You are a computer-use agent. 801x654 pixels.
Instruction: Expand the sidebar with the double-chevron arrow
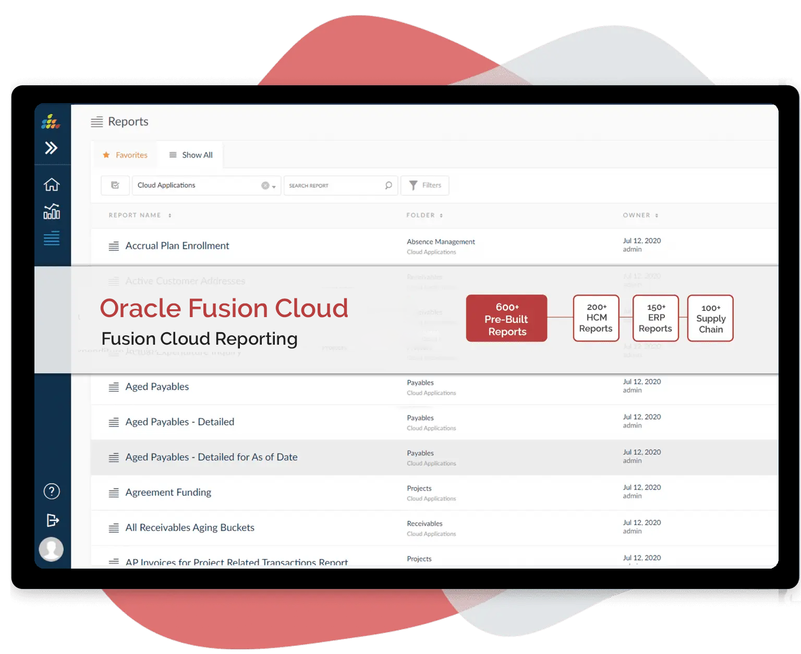(x=51, y=148)
